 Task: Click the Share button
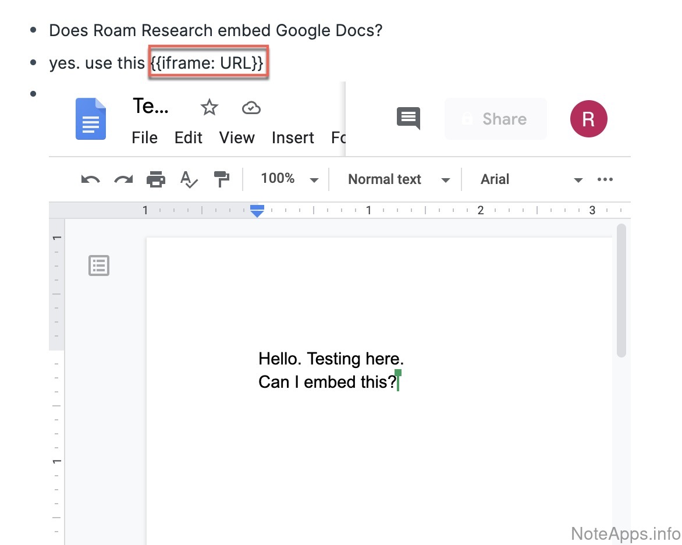coord(495,119)
